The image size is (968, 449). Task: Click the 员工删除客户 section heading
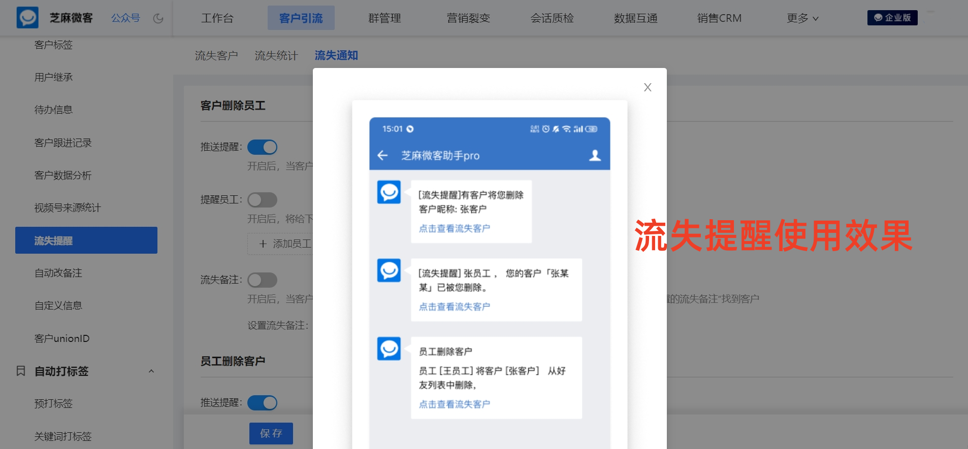(233, 361)
